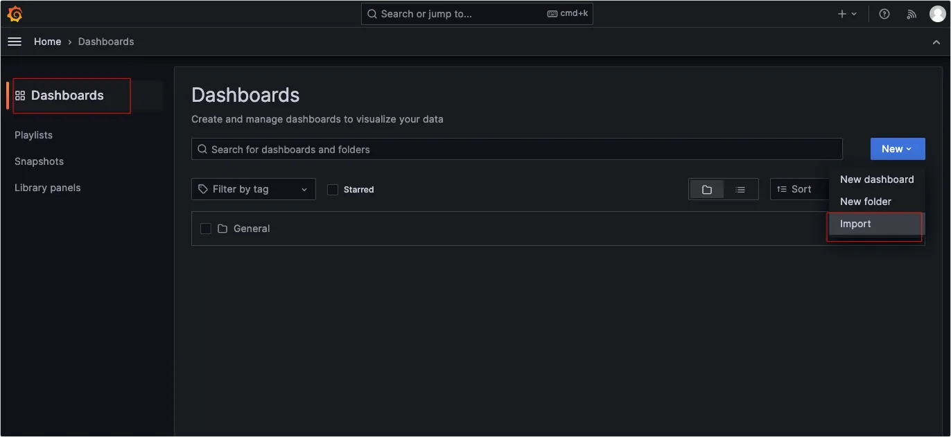
Task: Select the General folder checkbox
Action: 206,229
